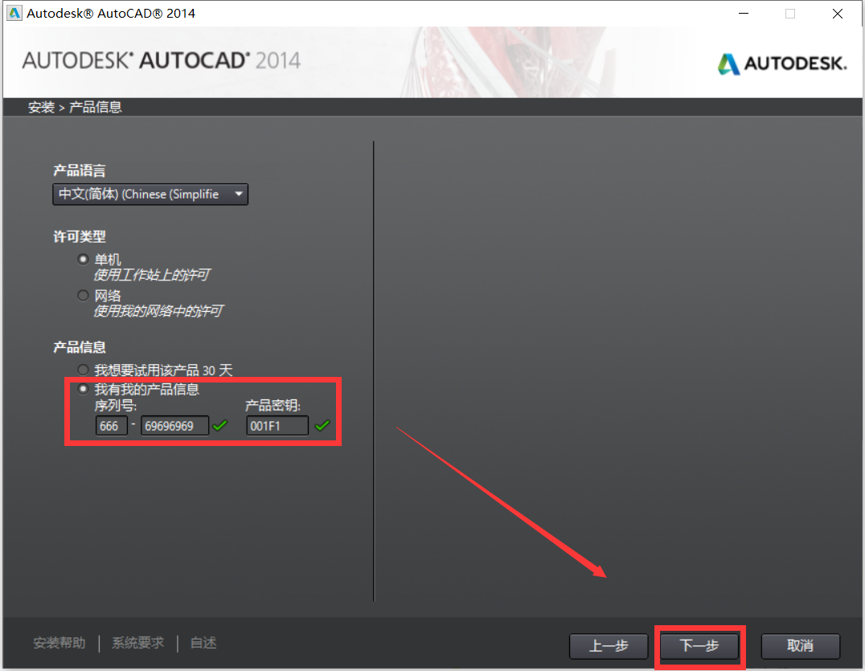Click the 安装 breadcrumb text
Screen dimensions: 865x671
coord(41,107)
